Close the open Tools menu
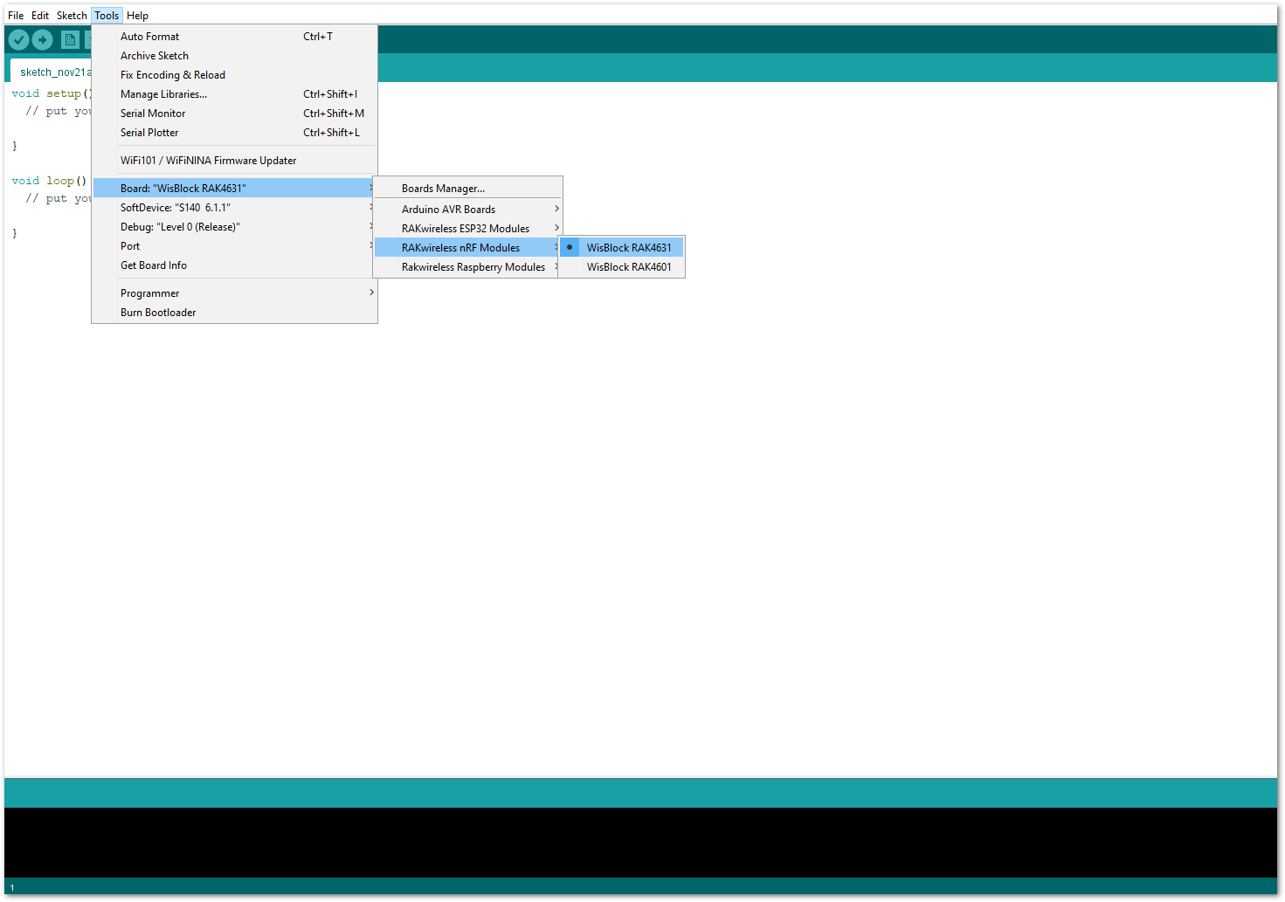 click(107, 16)
